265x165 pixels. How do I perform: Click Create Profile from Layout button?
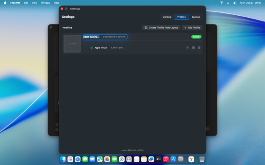click(161, 28)
